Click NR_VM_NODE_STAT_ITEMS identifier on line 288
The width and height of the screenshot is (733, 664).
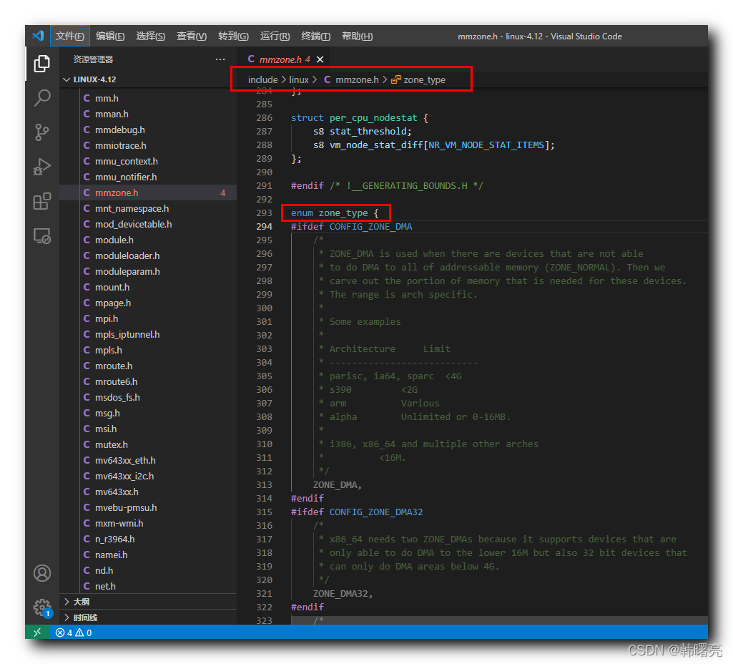486,145
